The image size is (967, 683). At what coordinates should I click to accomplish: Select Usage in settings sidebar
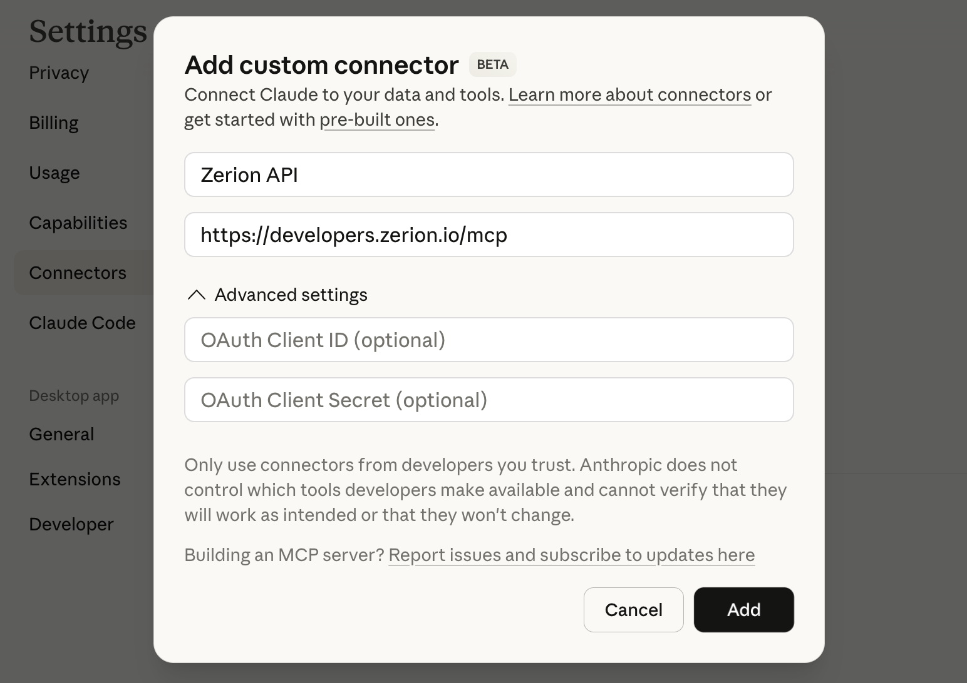pos(54,173)
